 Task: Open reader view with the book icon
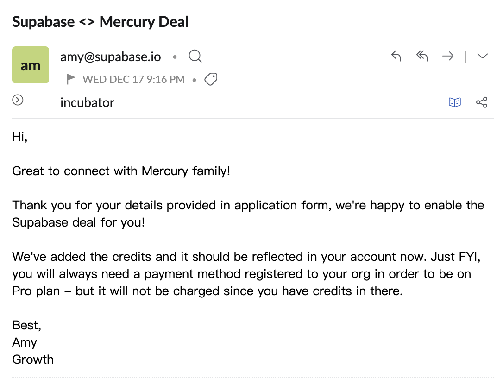pos(455,102)
